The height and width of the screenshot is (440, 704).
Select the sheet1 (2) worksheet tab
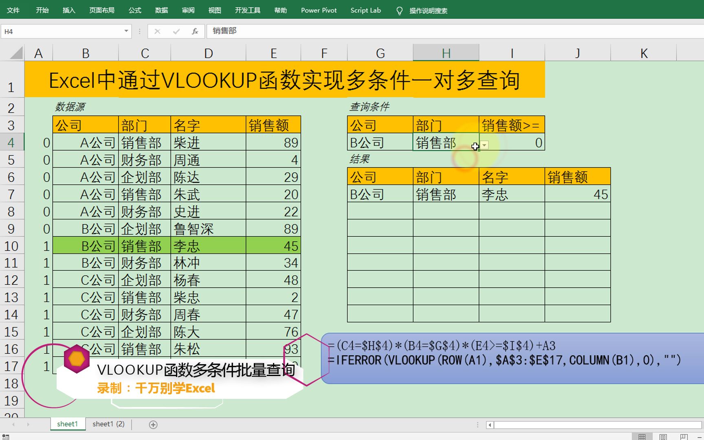point(108,424)
